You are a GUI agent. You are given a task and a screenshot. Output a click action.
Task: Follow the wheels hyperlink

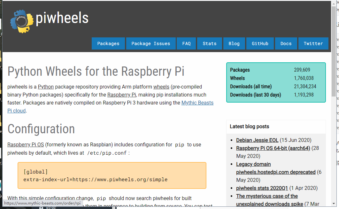[x=161, y=87]
